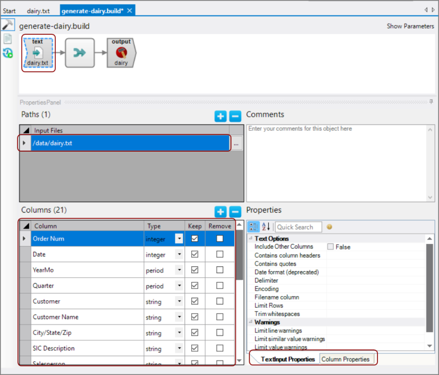
Task: Open the type dropdown for Order Num
Action: tap(179, 239)
